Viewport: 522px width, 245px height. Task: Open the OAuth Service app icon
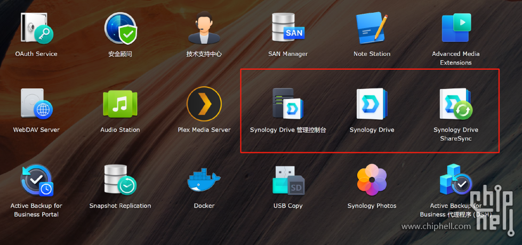point(36,28)
